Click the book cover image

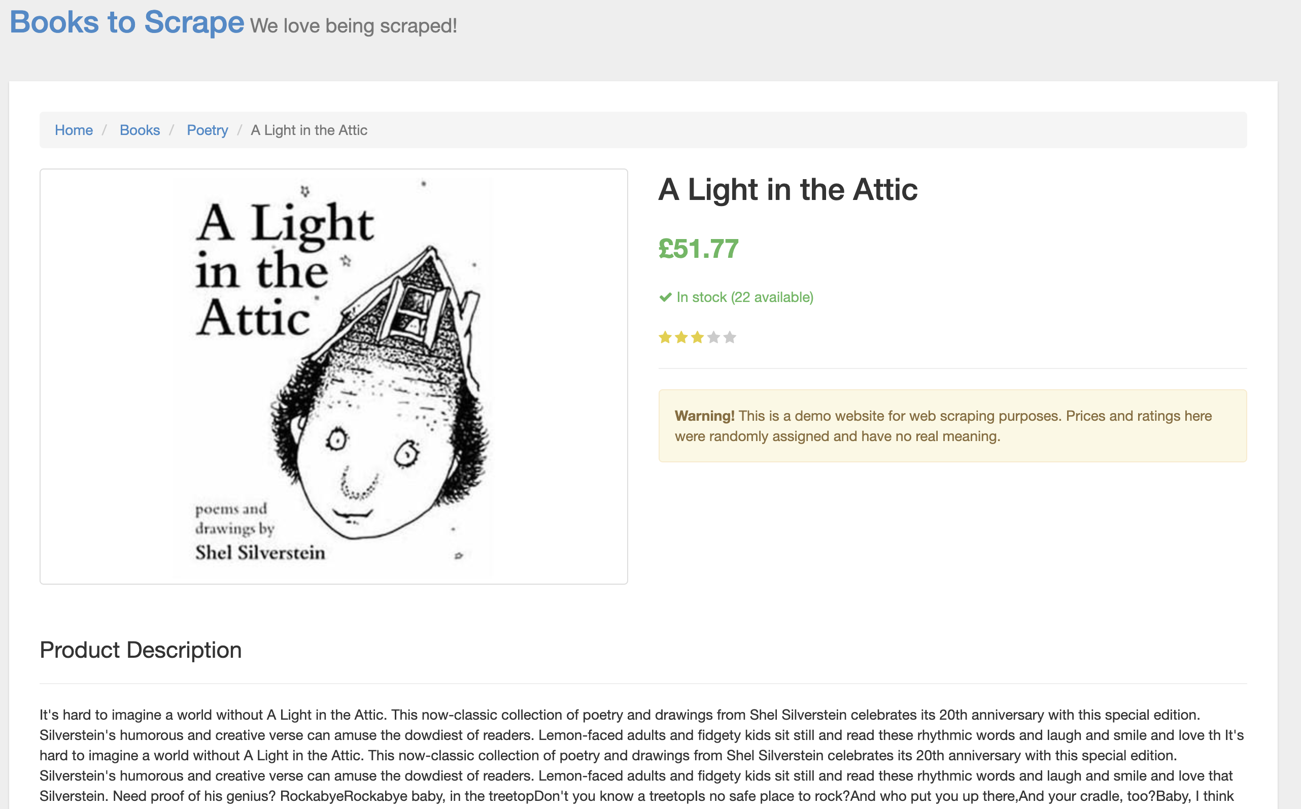[x=333, y=376]
